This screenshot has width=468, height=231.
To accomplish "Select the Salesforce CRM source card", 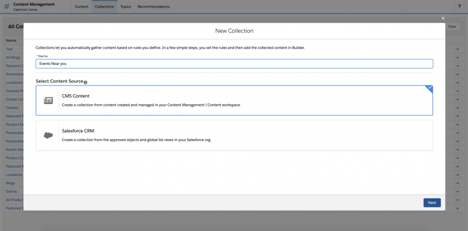I will 235,135.
